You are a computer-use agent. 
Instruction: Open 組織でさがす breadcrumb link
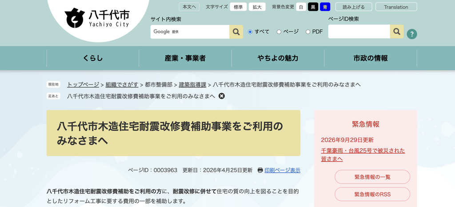pyautogui.click(x=122, y=85)
